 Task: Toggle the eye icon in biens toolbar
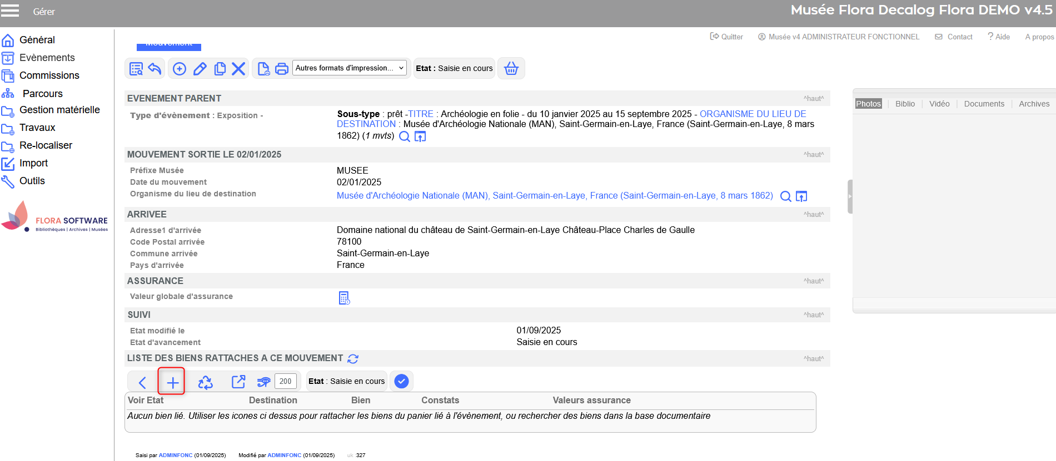263,382
